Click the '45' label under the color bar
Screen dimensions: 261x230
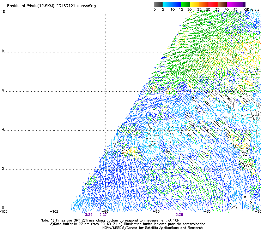(235, 10)
